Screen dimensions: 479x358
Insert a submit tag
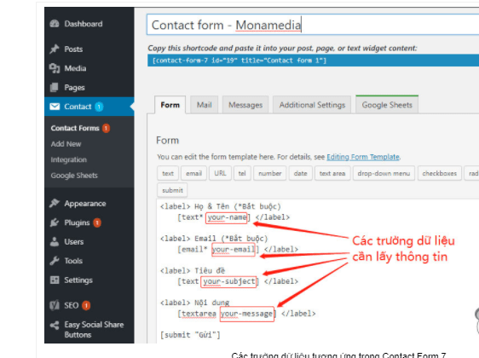(x=172, y=190)
